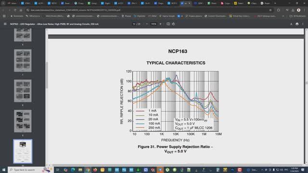308x173 pixels.
Task: Switch to the NCP1 tab
Action: 172,3
